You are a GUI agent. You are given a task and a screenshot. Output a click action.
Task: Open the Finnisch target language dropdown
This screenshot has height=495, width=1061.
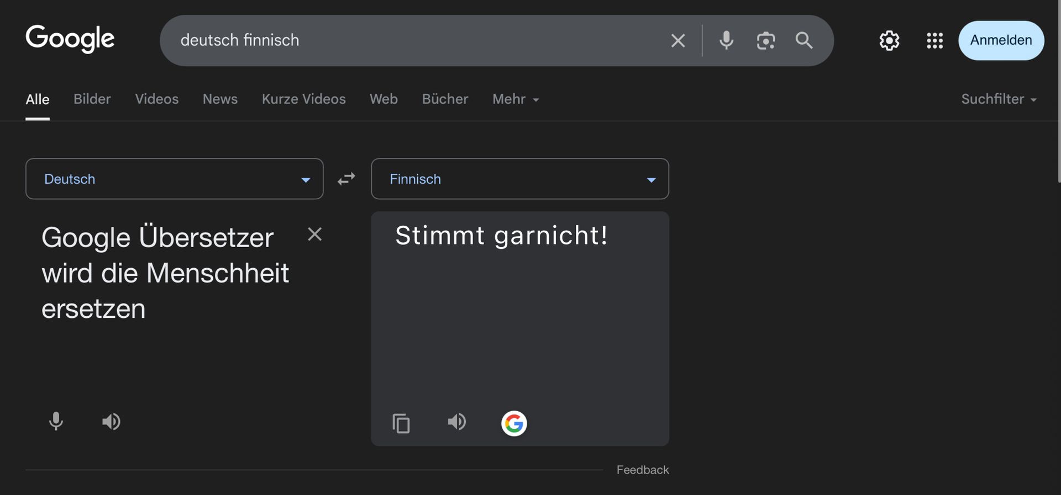tap(519, 179)
